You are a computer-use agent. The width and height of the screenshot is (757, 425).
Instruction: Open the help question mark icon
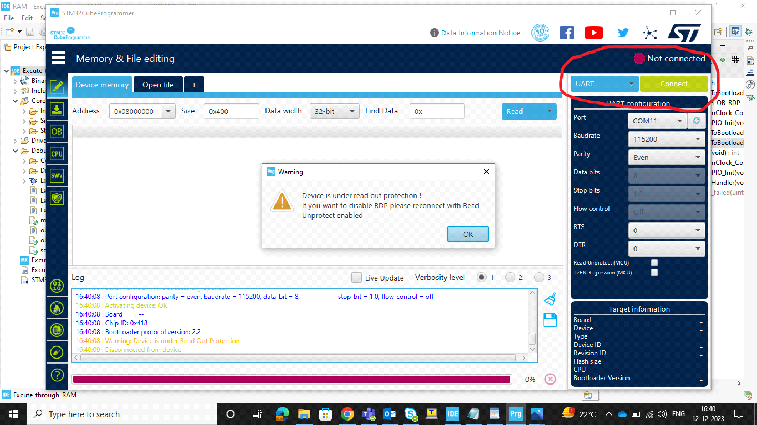pyautogui.click(x=57, y=375)
